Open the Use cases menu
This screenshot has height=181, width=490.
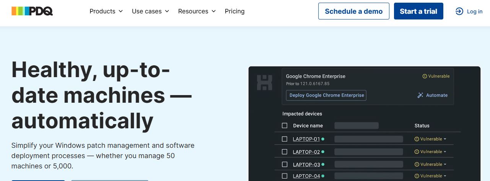[x=150, y=11]
